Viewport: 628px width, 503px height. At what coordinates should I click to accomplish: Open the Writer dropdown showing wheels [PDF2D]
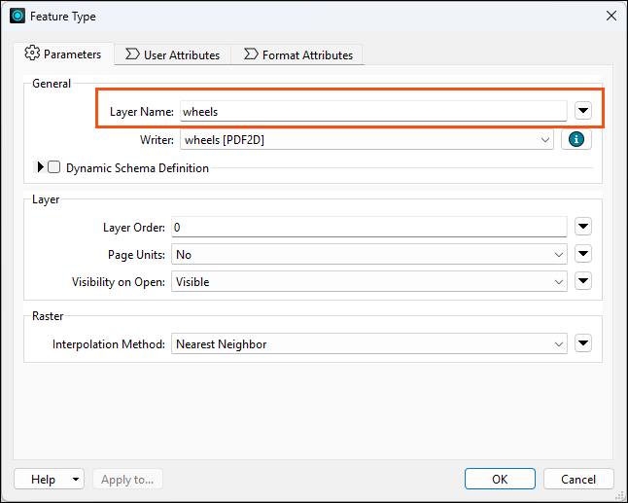(366, 139)
